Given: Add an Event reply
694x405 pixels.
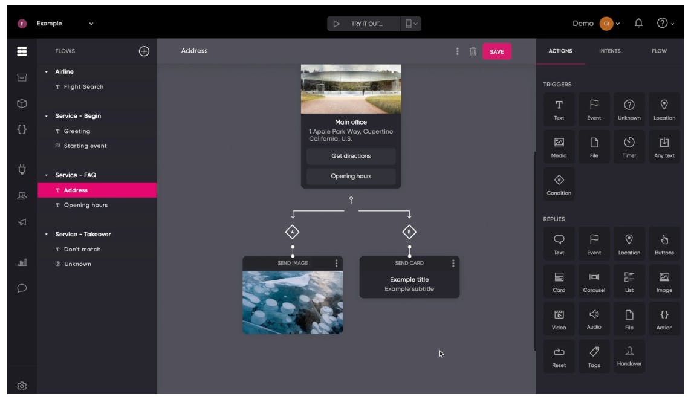Looking at the screenshot, I should tap(594, 244).
